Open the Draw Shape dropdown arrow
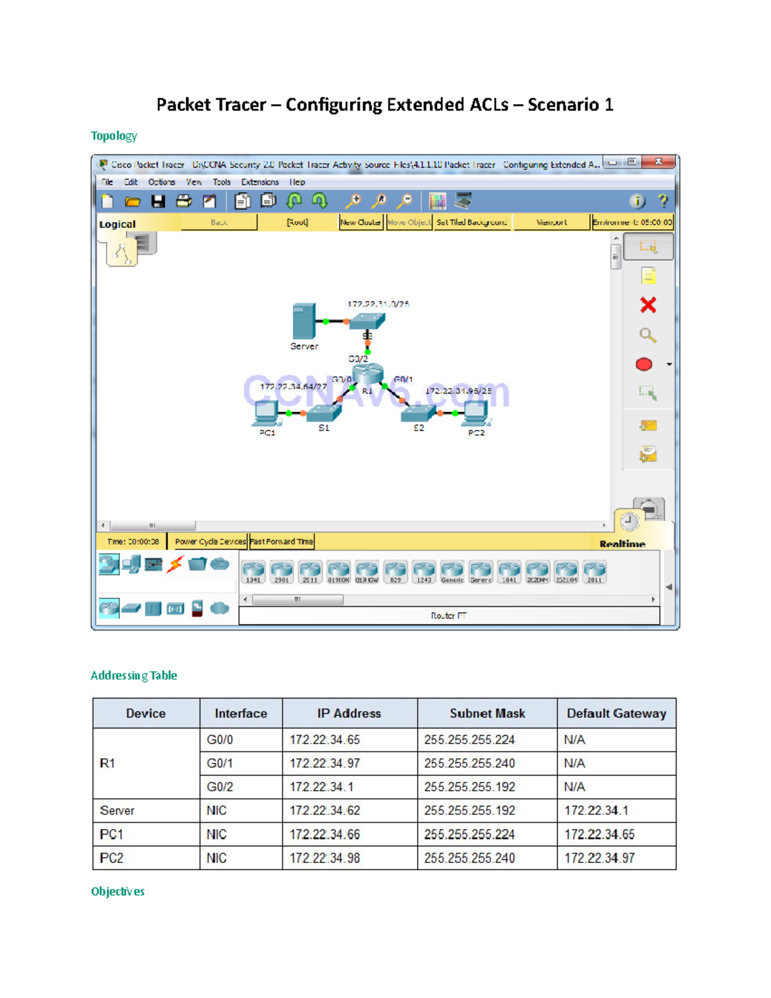 (x=668, y=364)
